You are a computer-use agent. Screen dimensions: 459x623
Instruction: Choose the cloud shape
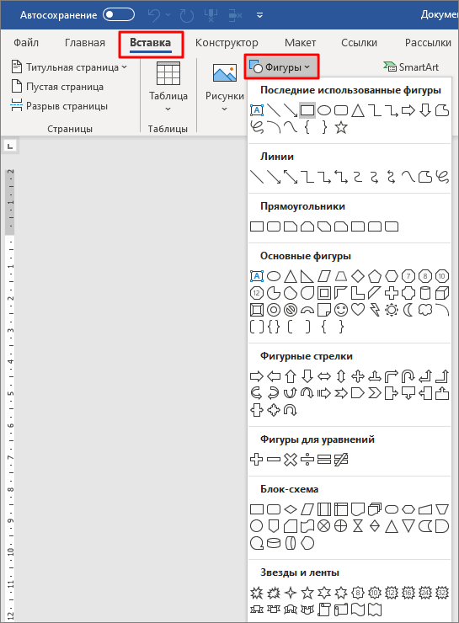pos(424,310)
